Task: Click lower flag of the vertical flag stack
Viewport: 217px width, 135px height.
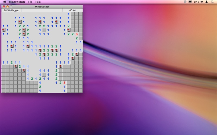Action: point(24,34)
